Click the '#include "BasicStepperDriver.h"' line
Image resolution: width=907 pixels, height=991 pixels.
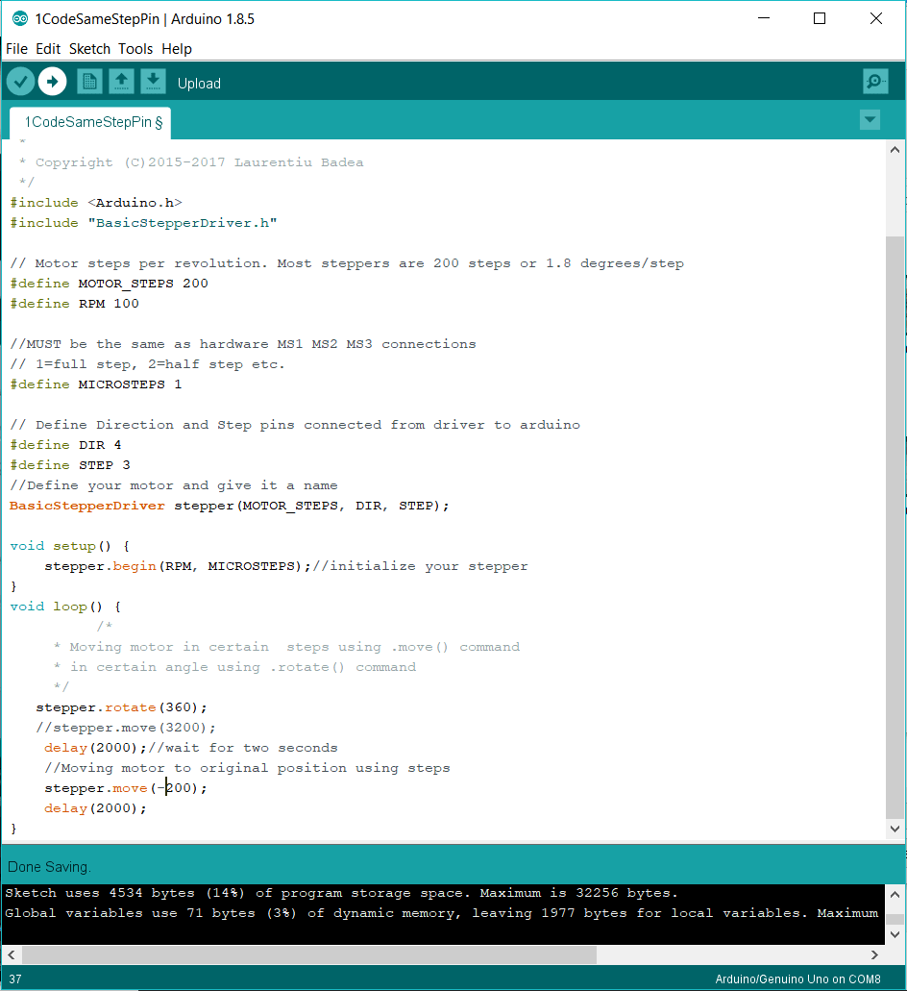pos(143,222)
